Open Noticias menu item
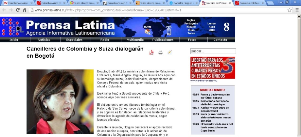This screenshot has height=137, width=301. coord(44,40)
